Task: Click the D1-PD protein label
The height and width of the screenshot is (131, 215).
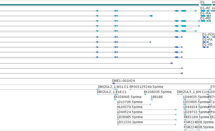Action: point(207,45)
